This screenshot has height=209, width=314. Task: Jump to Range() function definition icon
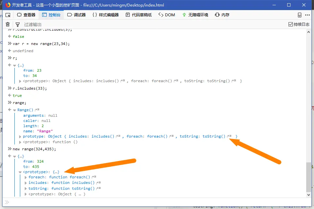click(37, 110)
